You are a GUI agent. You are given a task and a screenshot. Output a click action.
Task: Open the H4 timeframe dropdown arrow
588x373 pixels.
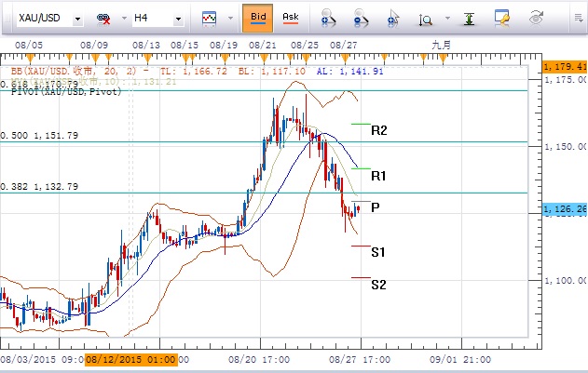pos(179,19)
